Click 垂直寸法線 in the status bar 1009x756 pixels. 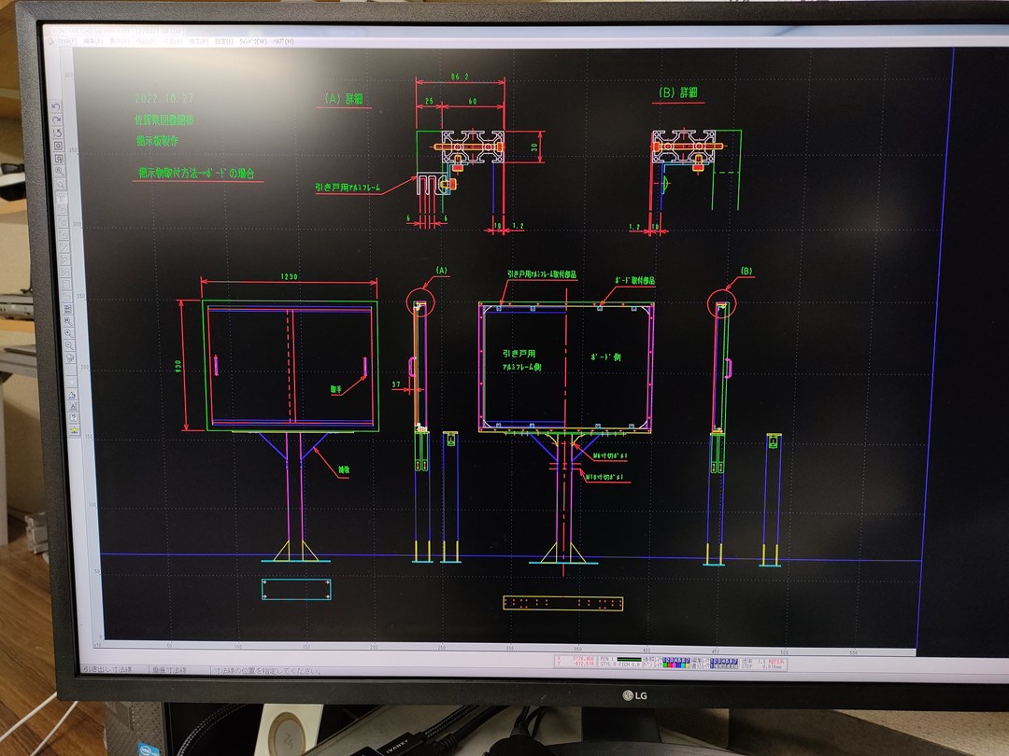click(169, 669)
